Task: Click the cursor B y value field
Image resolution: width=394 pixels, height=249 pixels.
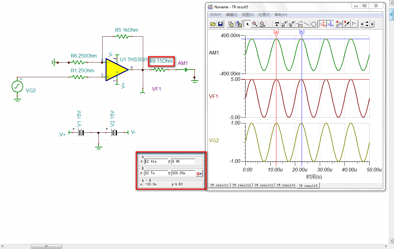Action: pos(183,173)
